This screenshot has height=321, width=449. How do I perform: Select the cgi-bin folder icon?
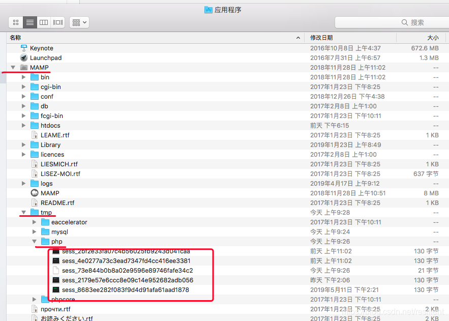35,87
